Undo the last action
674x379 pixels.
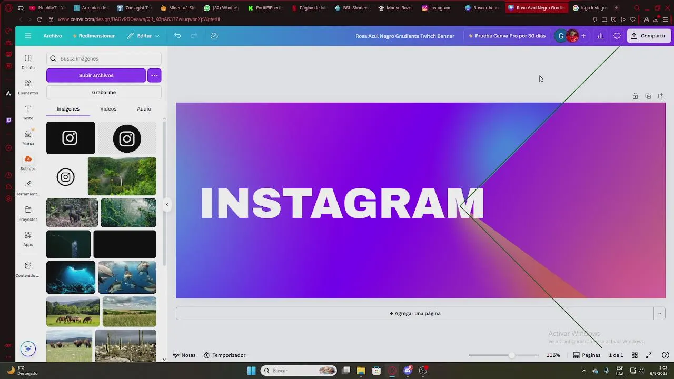177,36
